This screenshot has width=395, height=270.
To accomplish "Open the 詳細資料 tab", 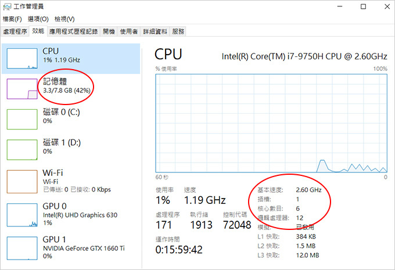I will pos(155,31).
